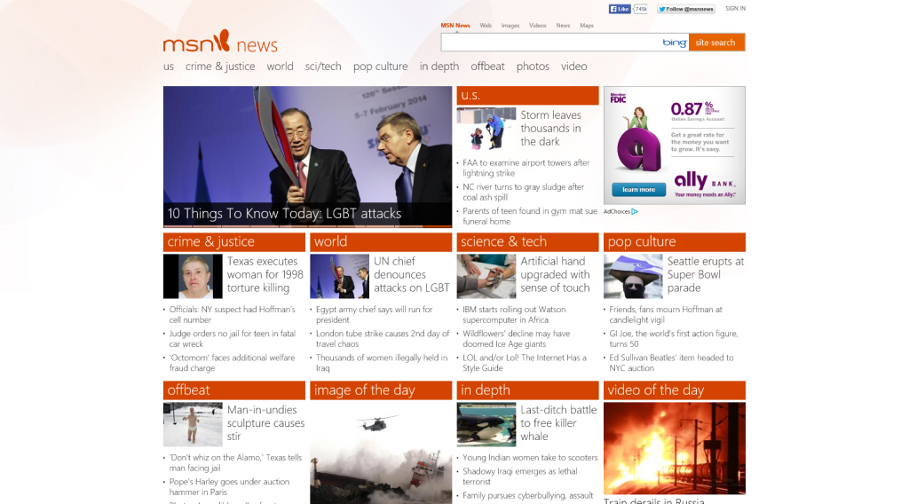
Task: Open the 10 Things To Know Today headline
Action: [284, 214]
